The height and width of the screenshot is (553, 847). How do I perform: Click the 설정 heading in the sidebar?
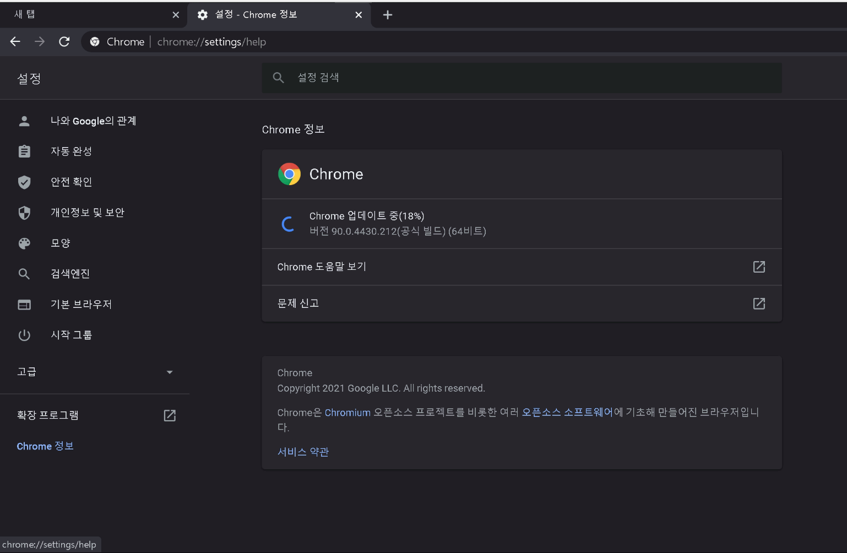click(29, 79)
